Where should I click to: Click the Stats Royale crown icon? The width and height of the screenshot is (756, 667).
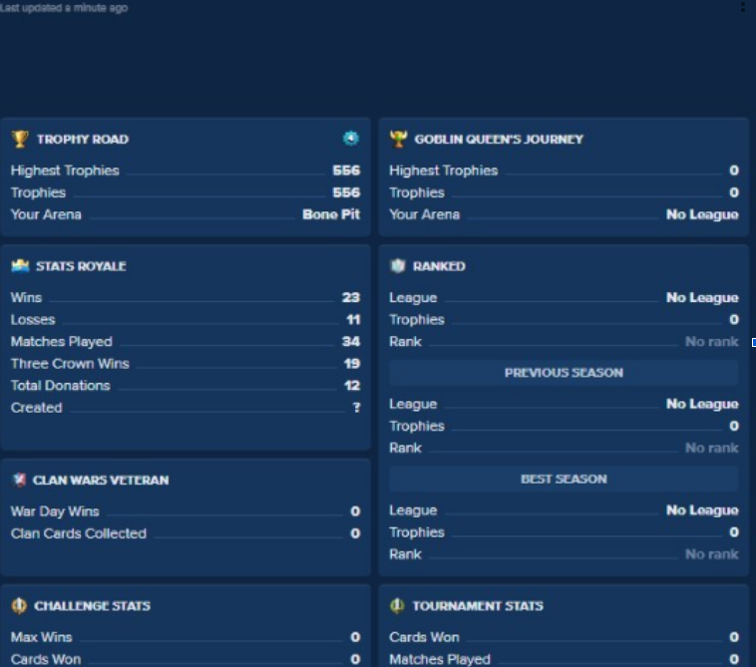click(x=20, y=265)
